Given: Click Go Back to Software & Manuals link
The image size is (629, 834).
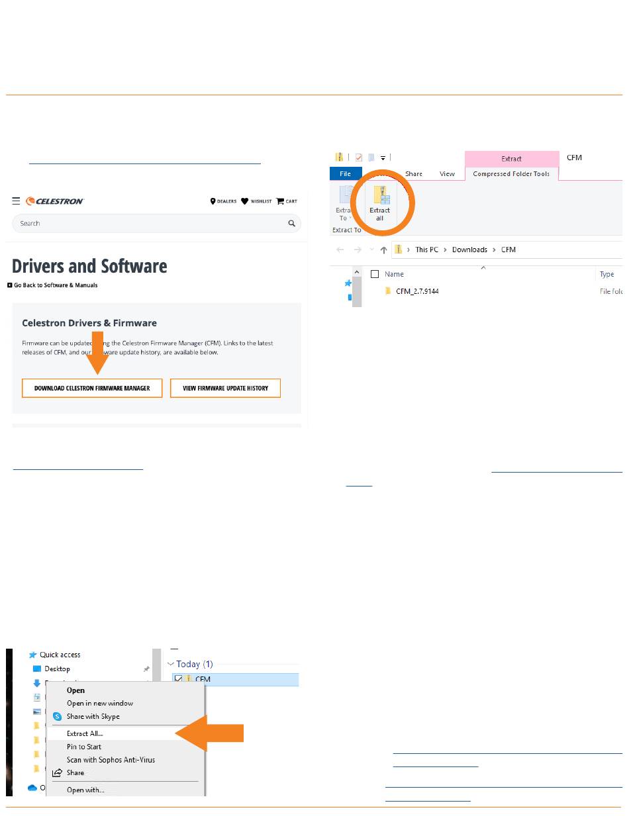Looking at the screenshot, I should coord(52,285).
